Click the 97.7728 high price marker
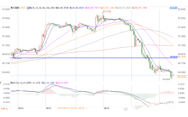This screenshot has height=117, width=188. [x=106, y=11]
